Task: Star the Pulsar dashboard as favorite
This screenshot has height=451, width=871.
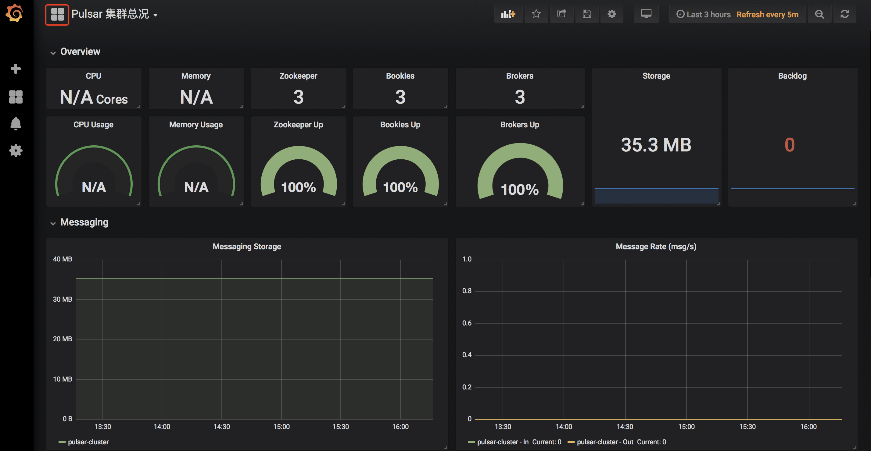Action: point(536,14)
